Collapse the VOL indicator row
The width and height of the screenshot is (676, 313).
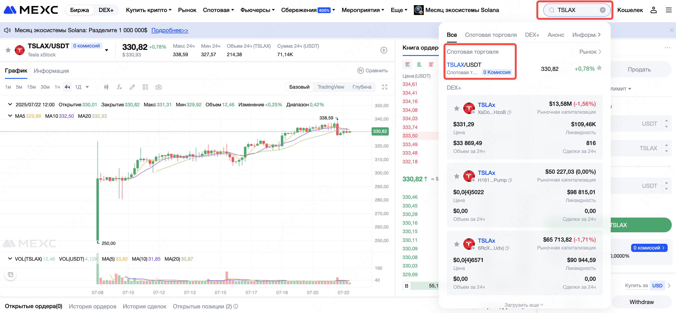(x=10, y=259)
